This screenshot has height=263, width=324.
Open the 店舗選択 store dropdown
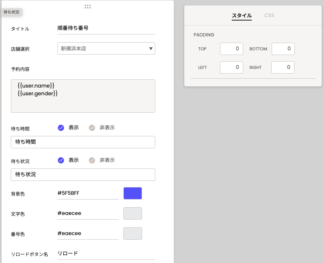pyautogui.click(x=106, y=48)
